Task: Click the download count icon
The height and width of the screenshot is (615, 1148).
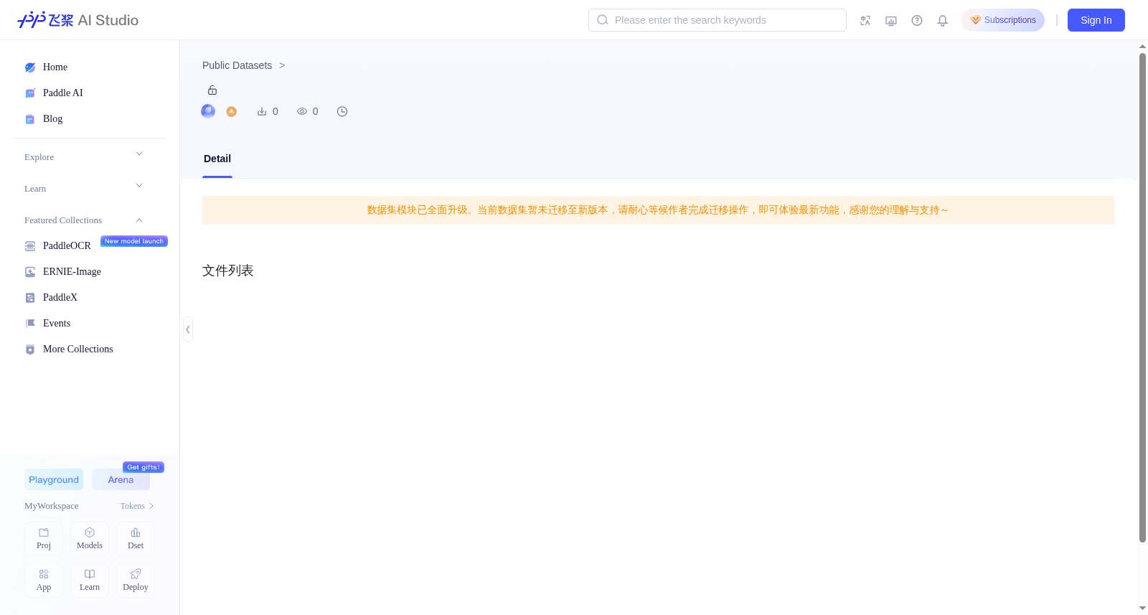Action: point(262,111)
